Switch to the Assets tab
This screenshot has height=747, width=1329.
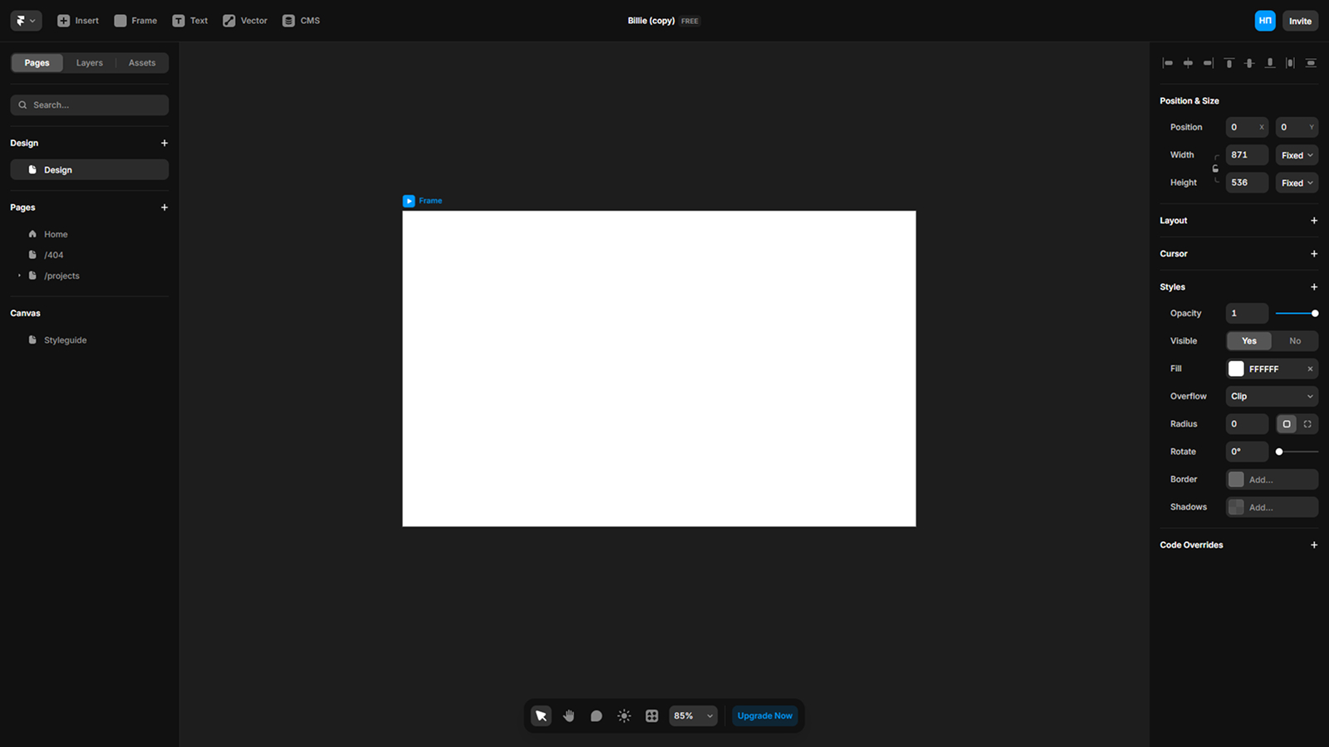click(141, 62)
